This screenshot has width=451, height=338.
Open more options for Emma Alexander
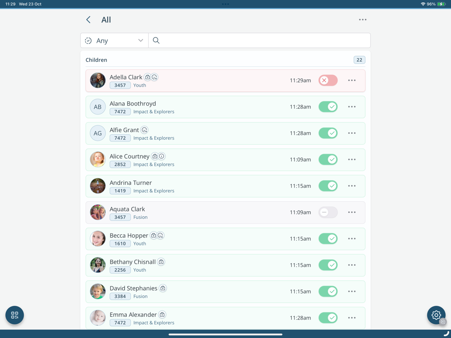pyautogui.click(x=352, y=318)
